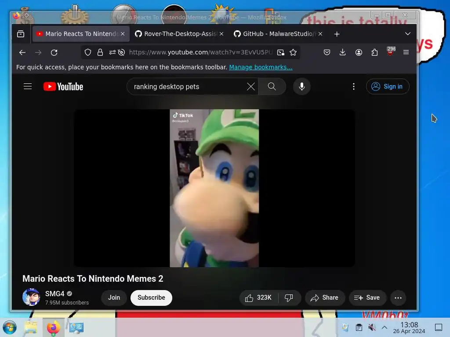Open Firefox application hamburger menu

pos(406,52)
